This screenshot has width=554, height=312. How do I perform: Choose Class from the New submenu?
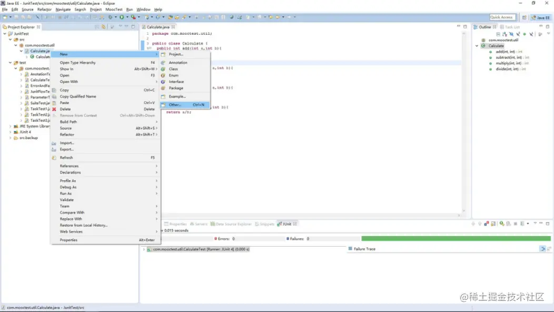(x=185, y=69)
